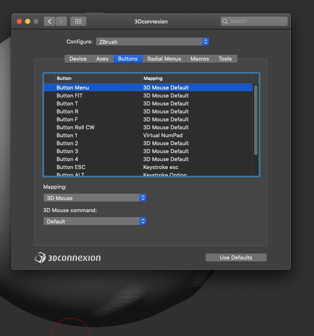Screen dimensions: 314x336
Task: Select the Button 1 row
Action: coord(148,135)
